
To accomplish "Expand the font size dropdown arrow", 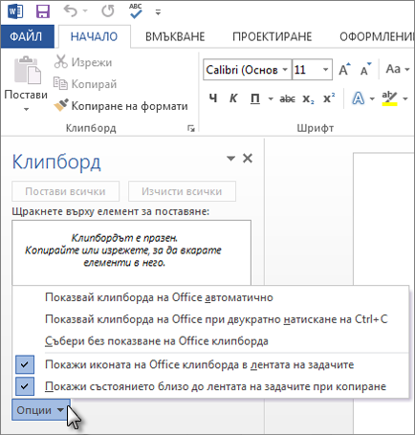I will (326, 70).
